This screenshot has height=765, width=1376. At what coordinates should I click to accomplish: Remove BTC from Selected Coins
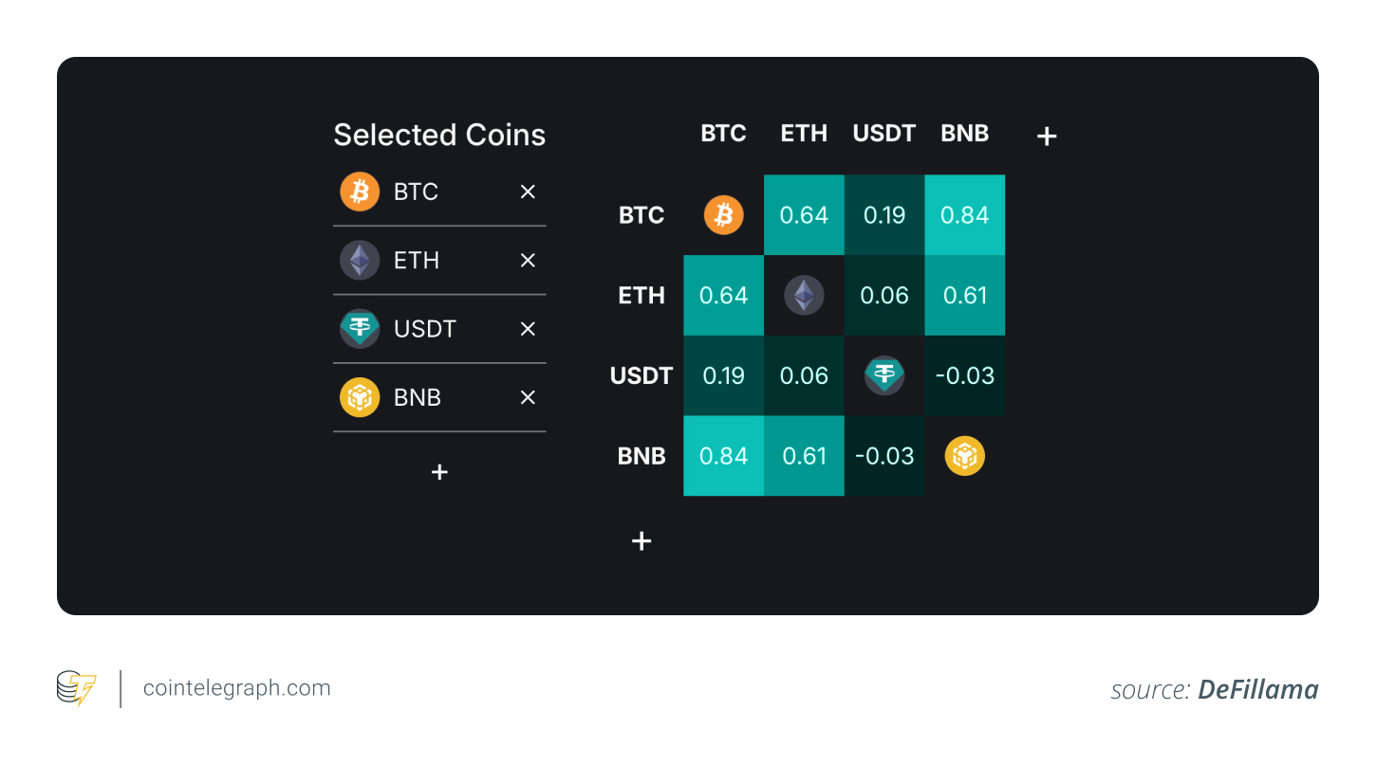(x=528, y=191)
